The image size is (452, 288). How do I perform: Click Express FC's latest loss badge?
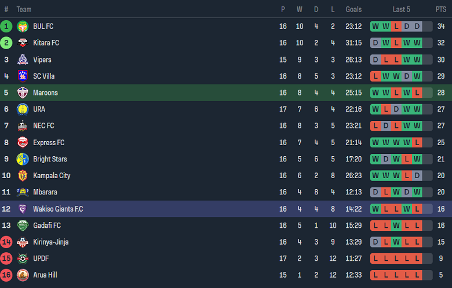(x=417, y=142)
